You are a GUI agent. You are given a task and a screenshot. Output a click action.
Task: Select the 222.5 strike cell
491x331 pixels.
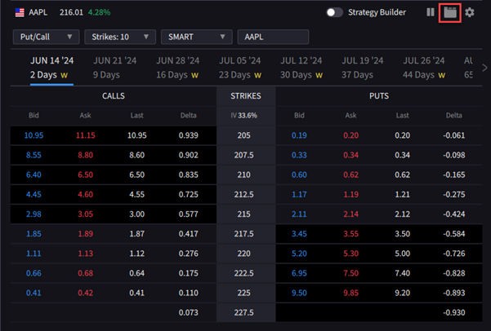tap(244, 273)
